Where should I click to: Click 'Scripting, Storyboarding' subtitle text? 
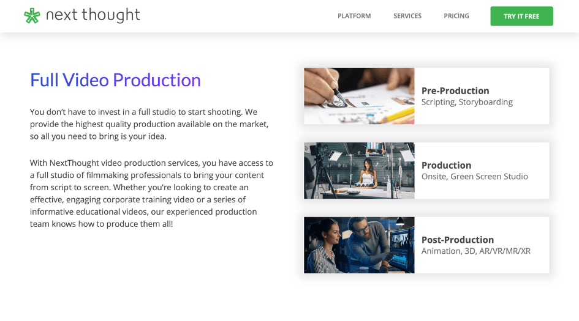(467, 102)
